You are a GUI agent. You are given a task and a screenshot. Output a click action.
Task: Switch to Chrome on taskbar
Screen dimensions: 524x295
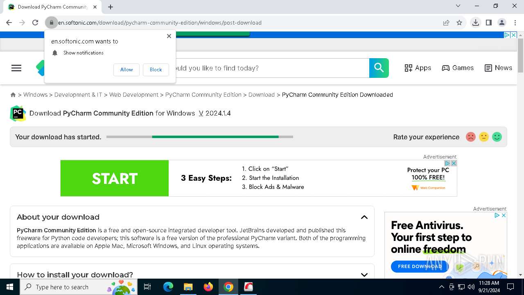(x=228, y=287)
